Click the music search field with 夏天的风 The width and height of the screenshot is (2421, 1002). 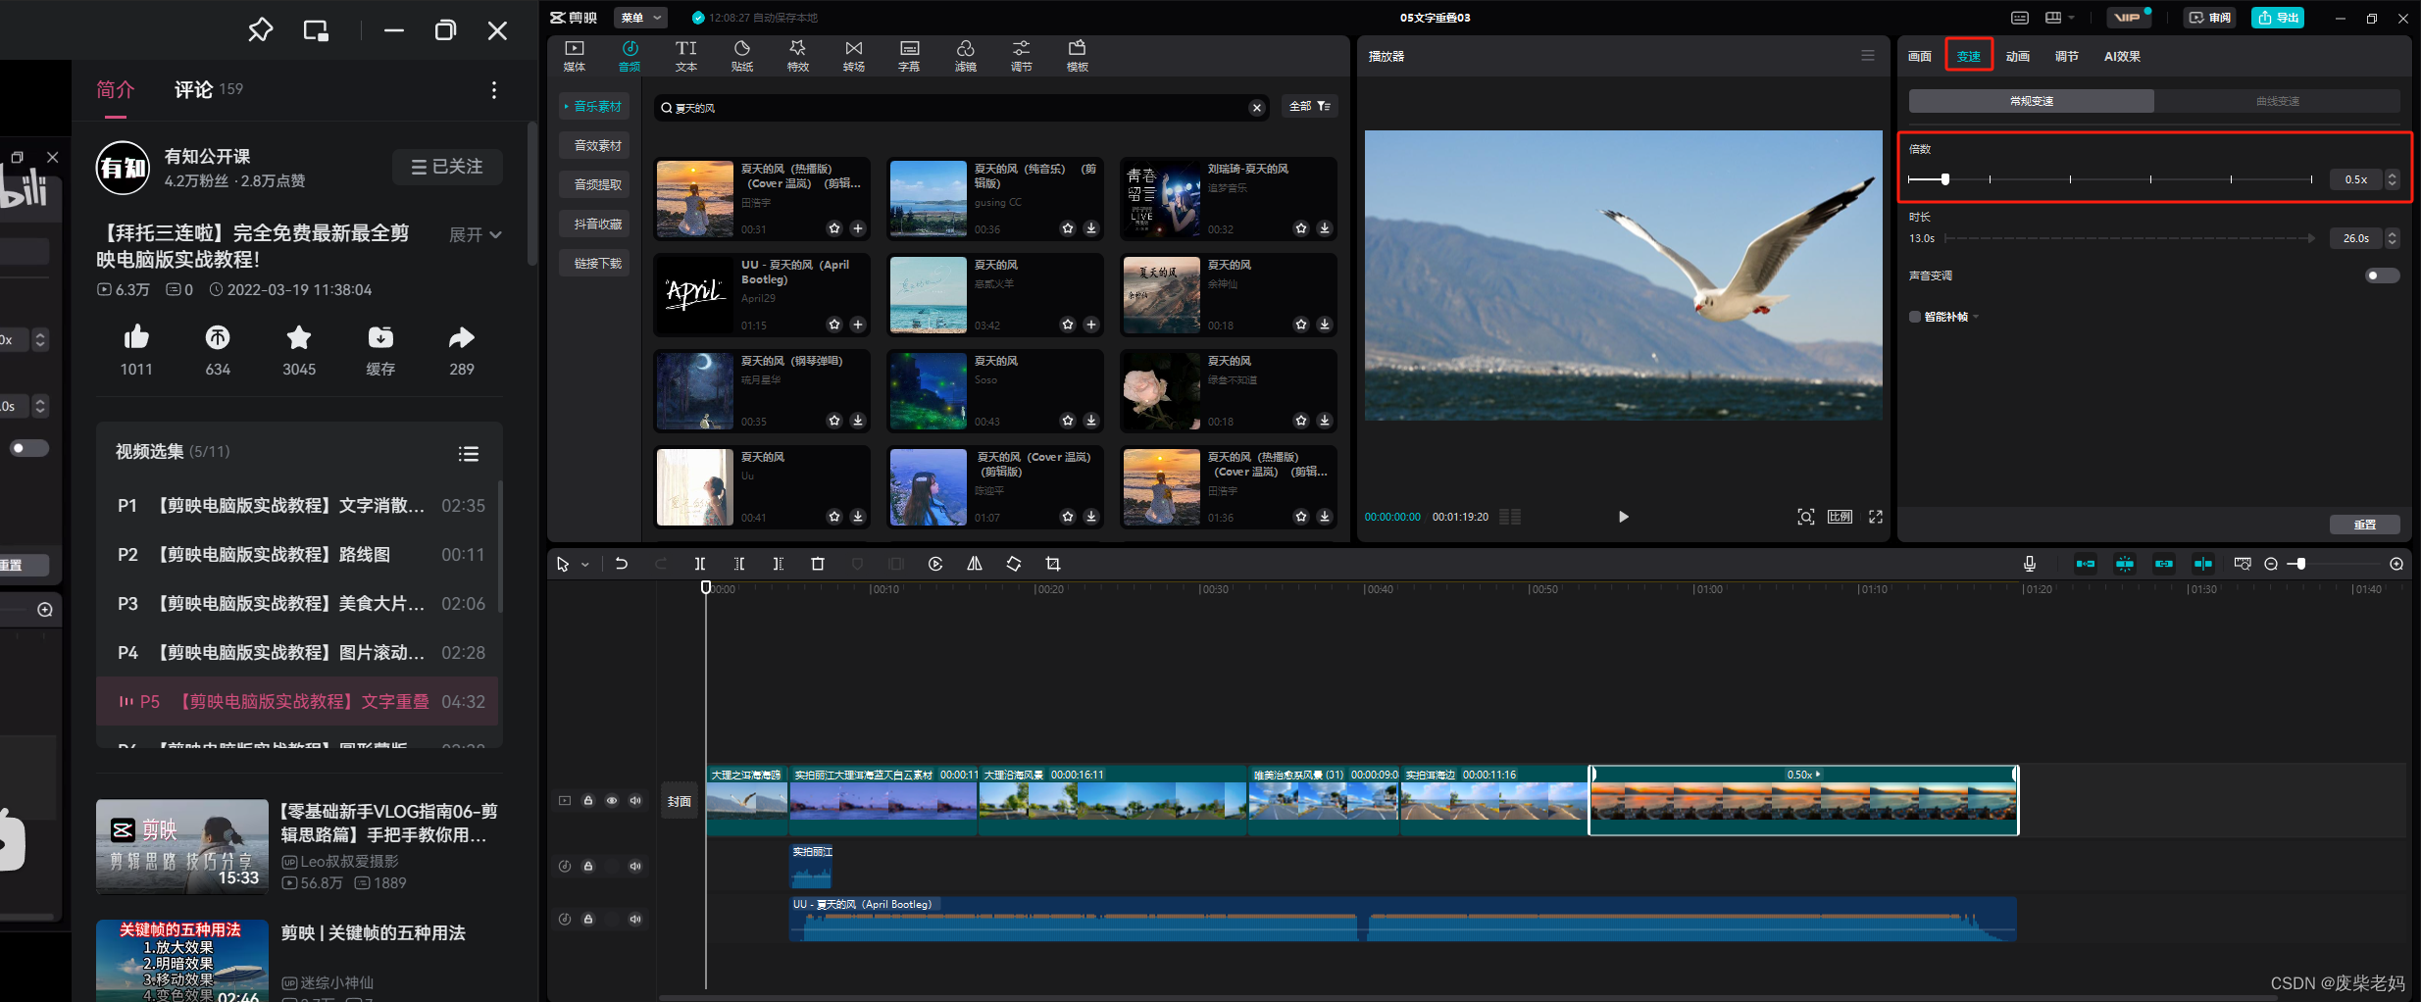pyautogui.click(x=962, y=108)
